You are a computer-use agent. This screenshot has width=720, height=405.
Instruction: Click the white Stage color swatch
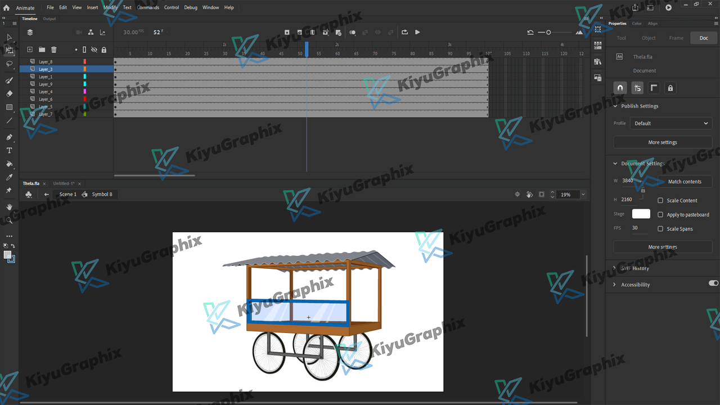(x=641, y=214)
